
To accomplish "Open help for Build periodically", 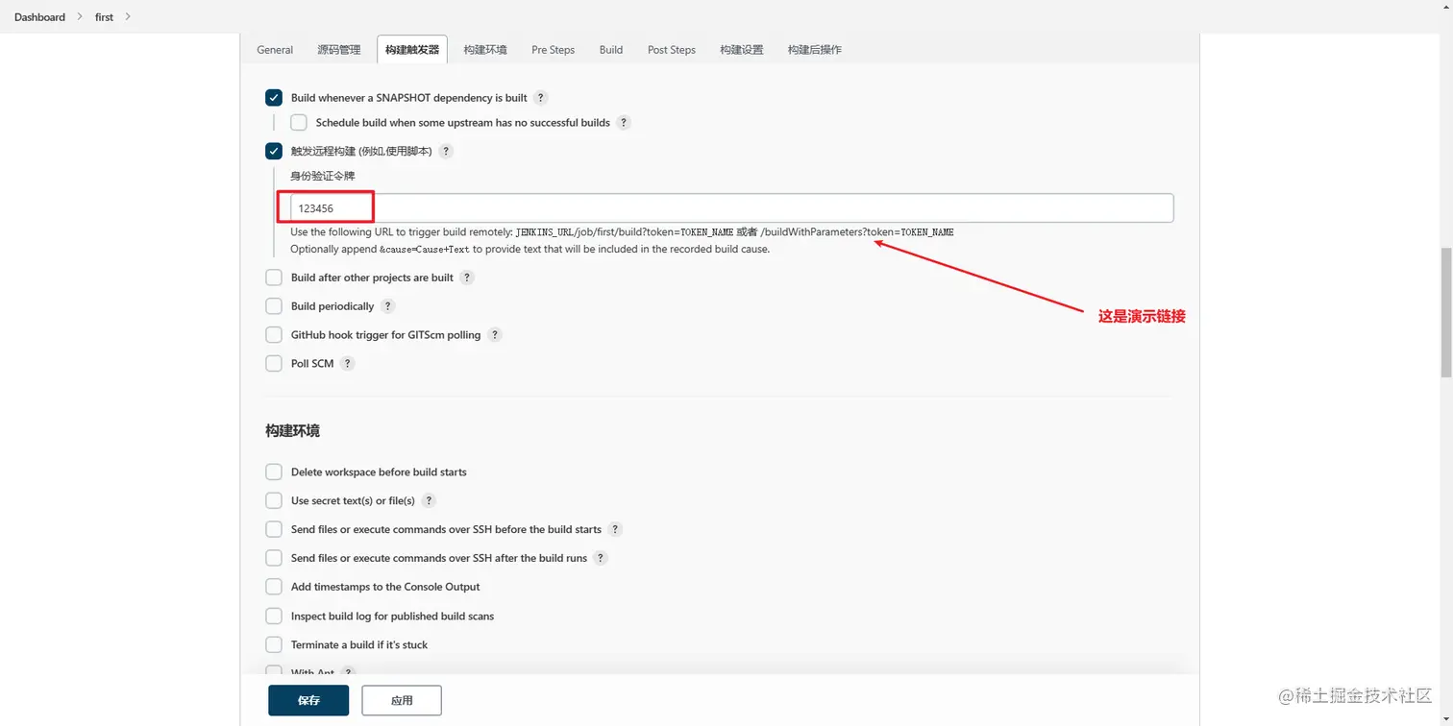I will coord(387,306).
